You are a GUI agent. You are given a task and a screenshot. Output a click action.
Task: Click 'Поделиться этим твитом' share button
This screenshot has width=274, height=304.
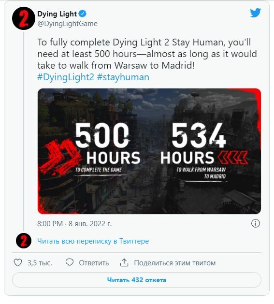[x=175, y=263]
